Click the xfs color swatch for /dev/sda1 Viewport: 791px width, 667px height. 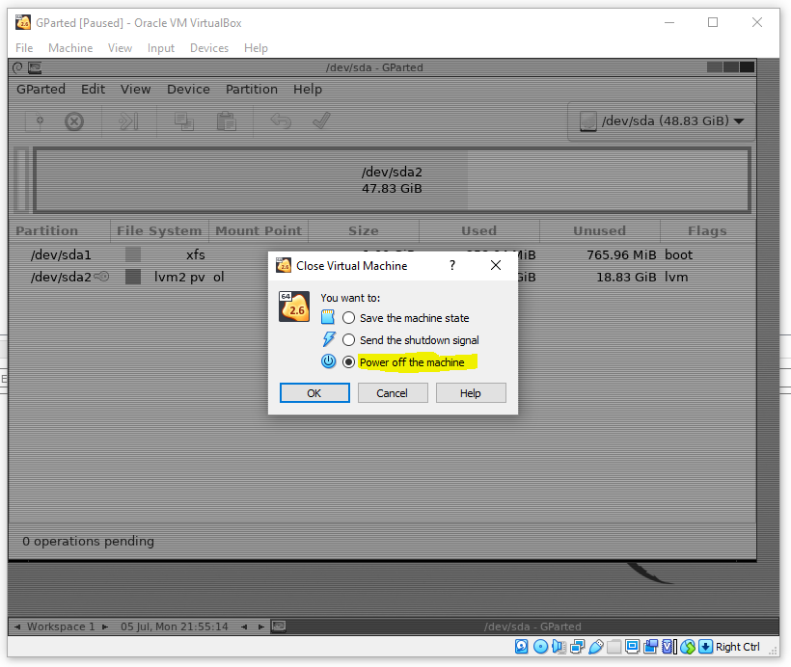click(133, 254)
